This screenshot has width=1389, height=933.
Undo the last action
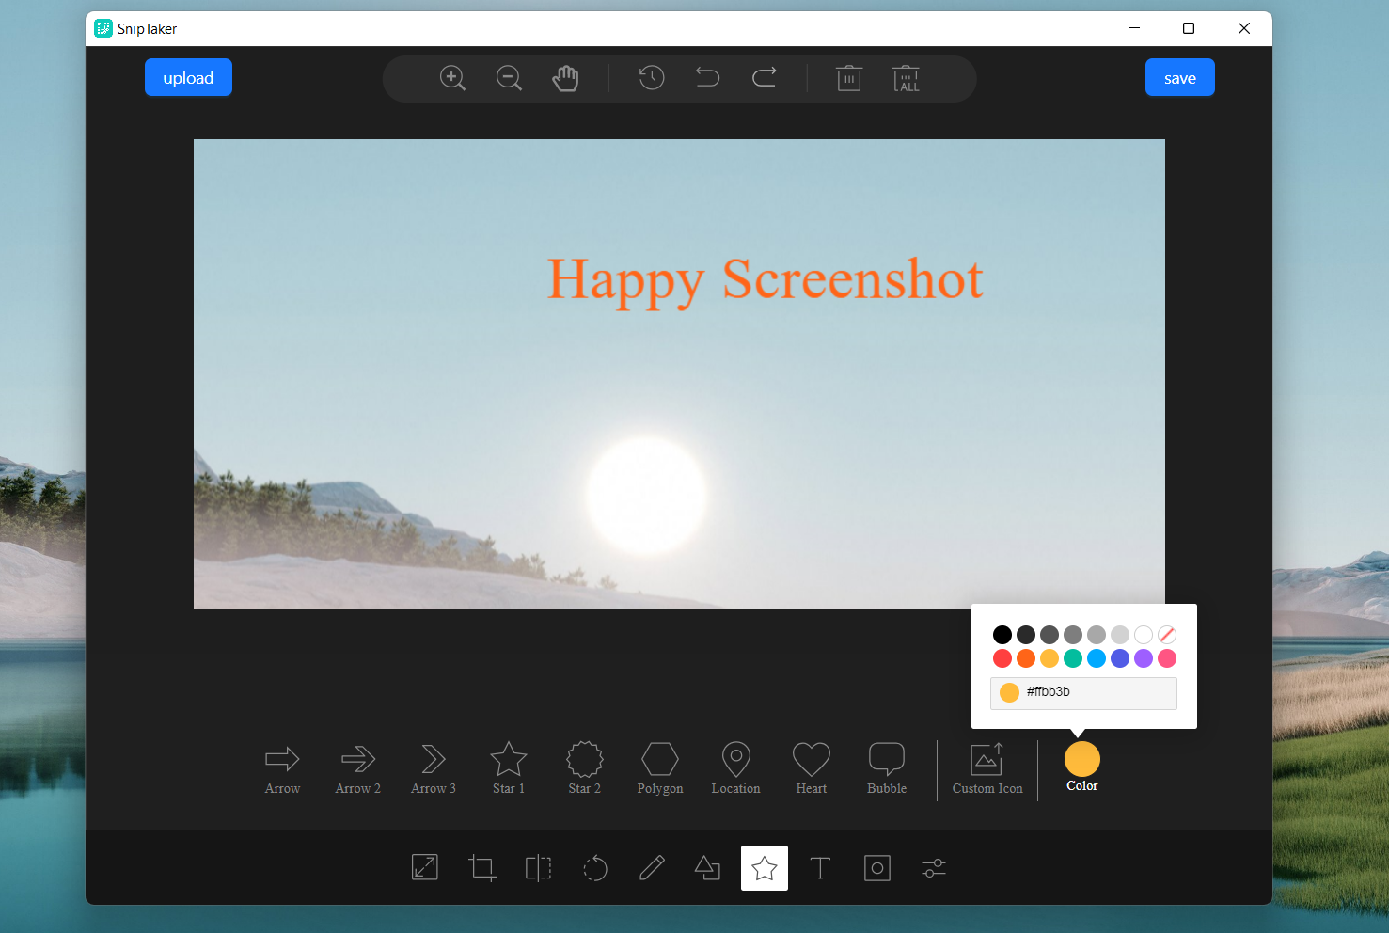(707, 77)
